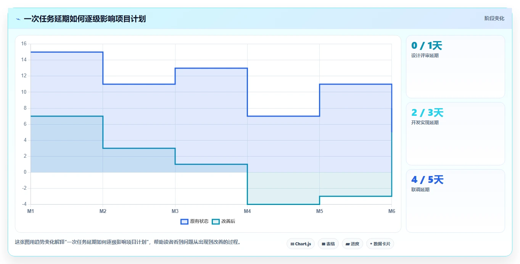Image resolution: width=520 pixels, height=264 pixels.
Task: Open the 联调延期 card
Action: click(456, 201)
